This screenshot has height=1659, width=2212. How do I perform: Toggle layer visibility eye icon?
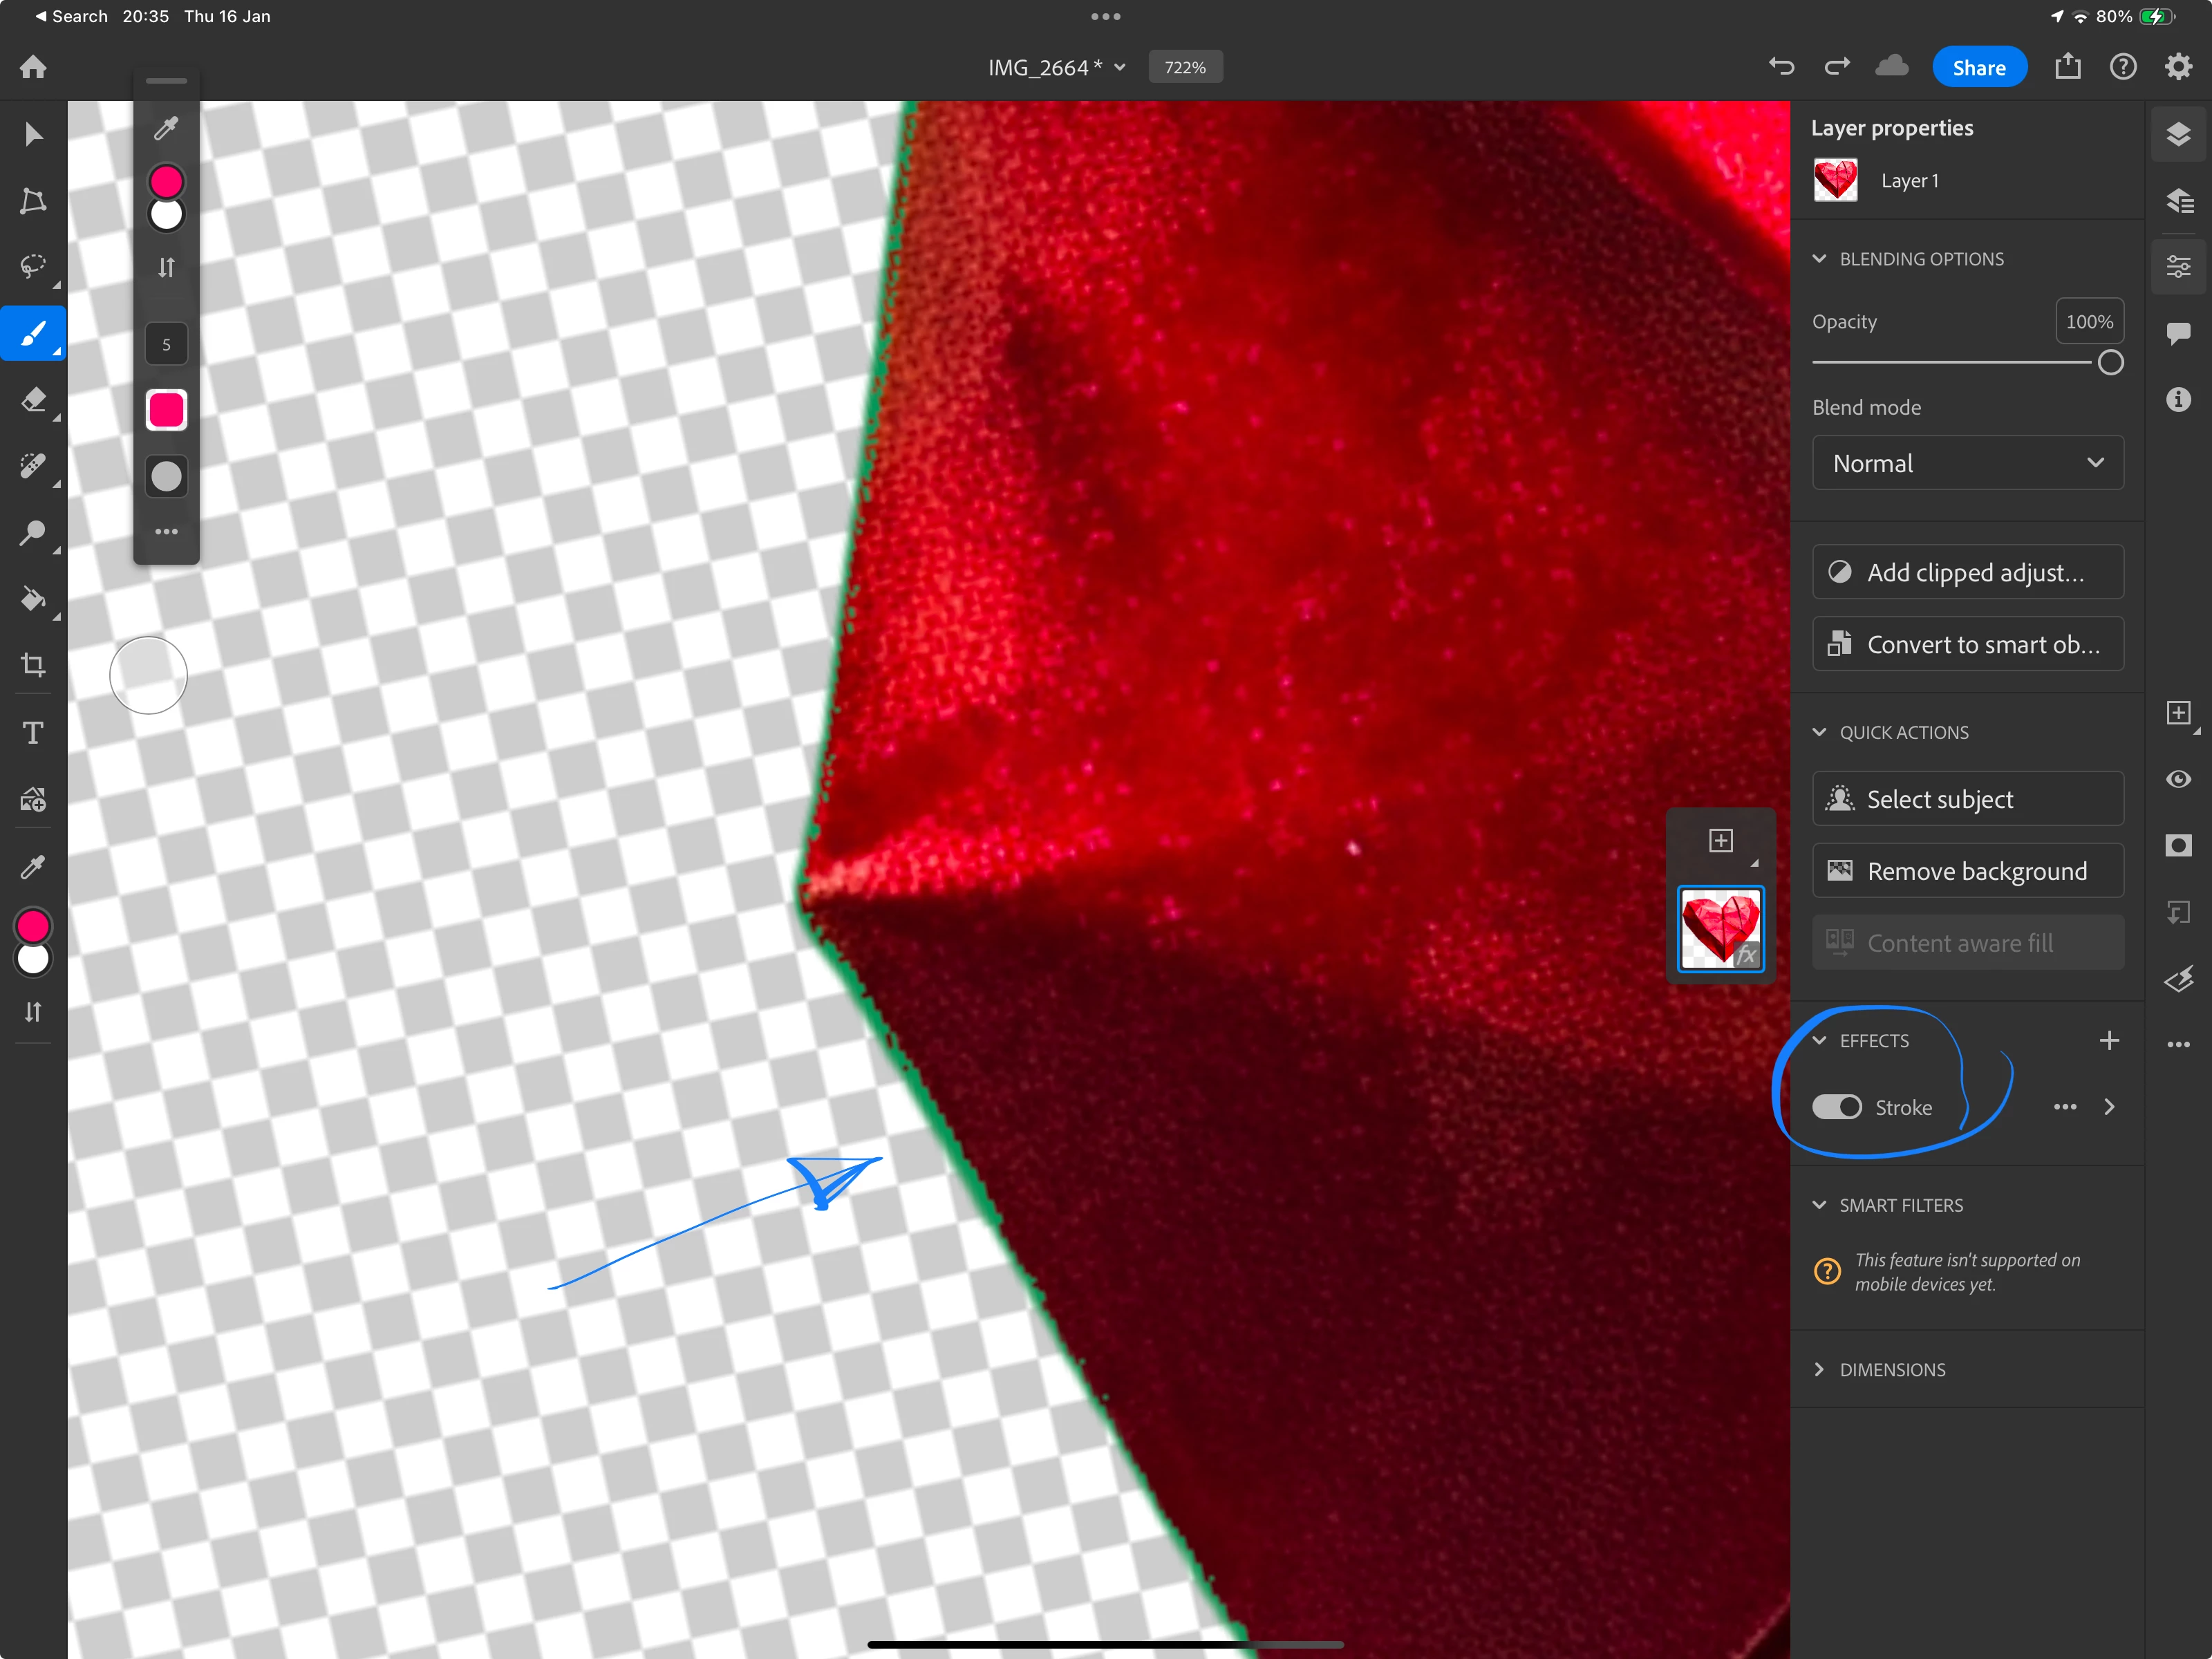(x=2178, y=779)
